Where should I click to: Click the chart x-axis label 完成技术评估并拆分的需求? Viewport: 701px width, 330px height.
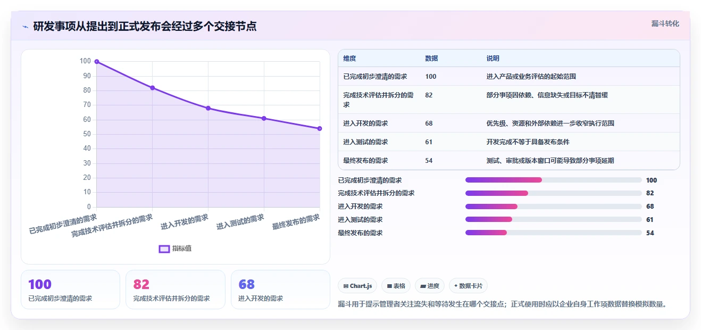click(x=112, y=226)
